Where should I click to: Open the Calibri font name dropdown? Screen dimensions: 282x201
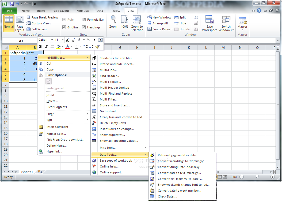point(52,40)
